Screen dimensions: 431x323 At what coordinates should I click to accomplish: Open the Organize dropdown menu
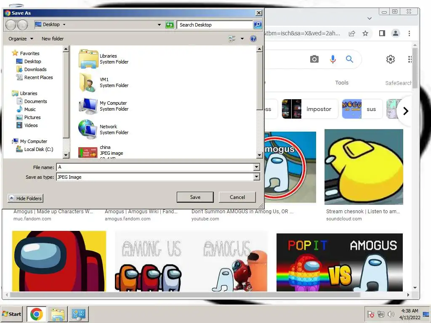tap(21, 39)
